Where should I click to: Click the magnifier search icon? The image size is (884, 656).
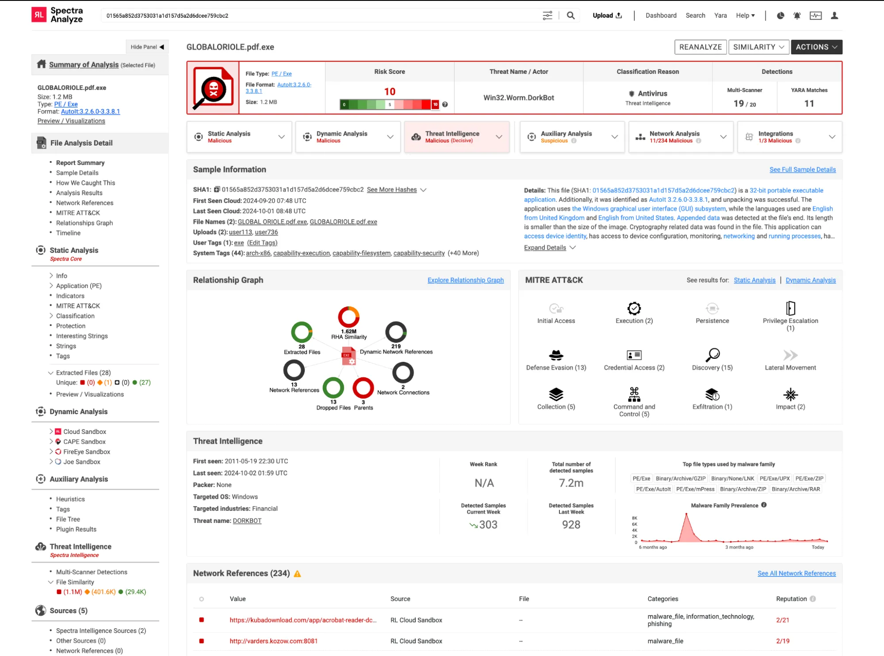pos(571,15)
